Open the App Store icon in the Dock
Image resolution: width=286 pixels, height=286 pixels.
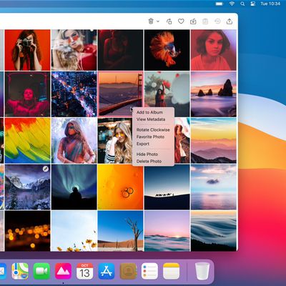(x=107, y=271)
